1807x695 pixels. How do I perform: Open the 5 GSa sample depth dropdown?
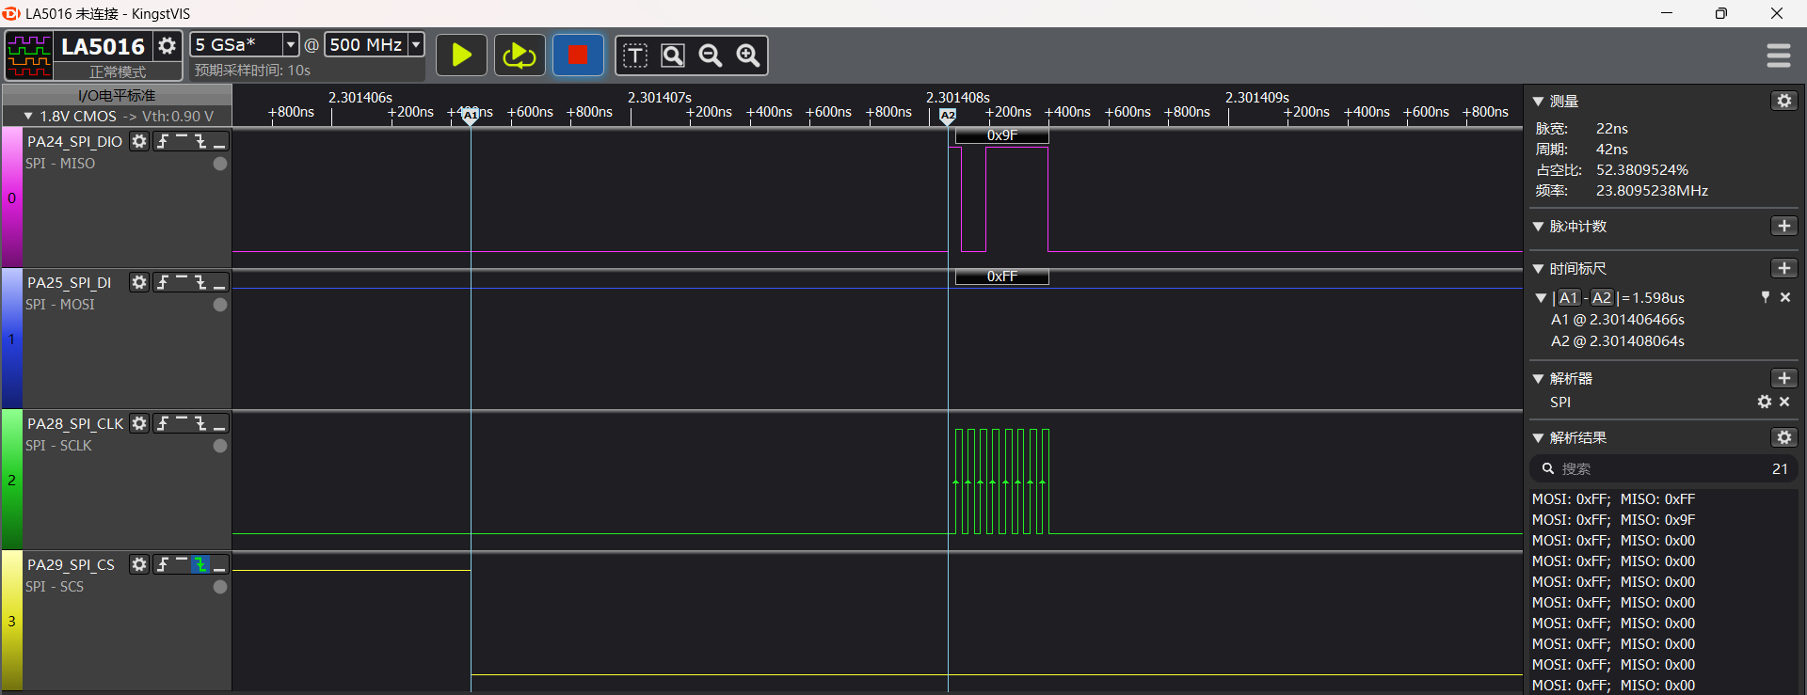coord(290,44)
